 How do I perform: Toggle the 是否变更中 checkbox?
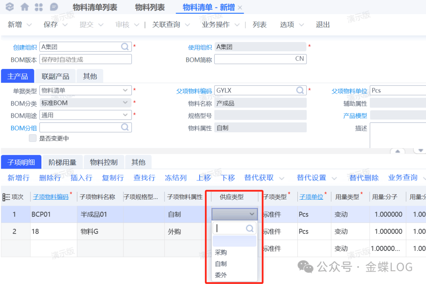pos(33,139)
